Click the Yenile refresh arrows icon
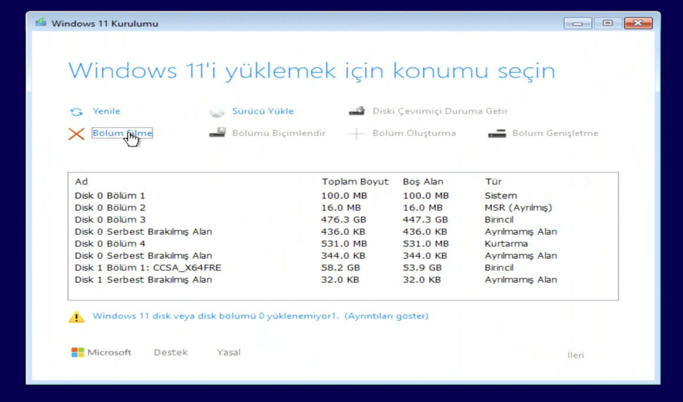683x402 pixels. pos(76,112)
